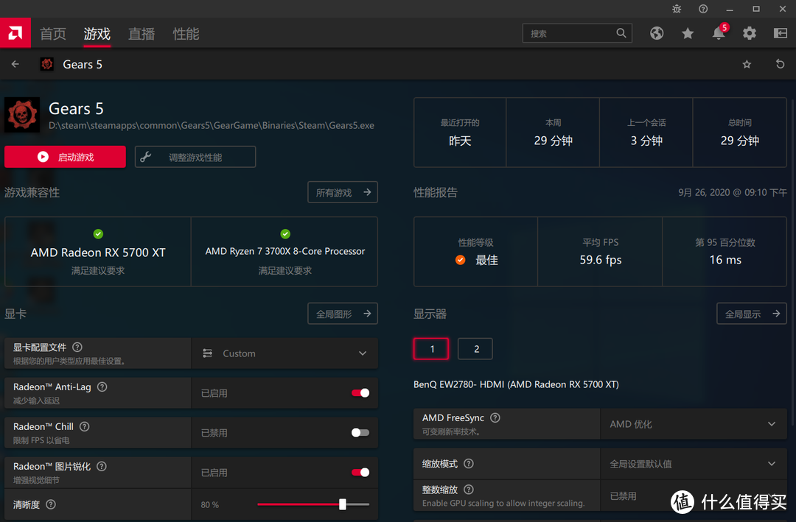Open the web browser globe icon

(x=657, y=33)
